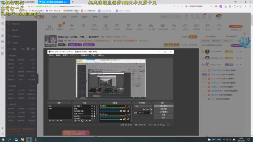Open transition properties gear in 转场特效 dock

tap(151, 109)
